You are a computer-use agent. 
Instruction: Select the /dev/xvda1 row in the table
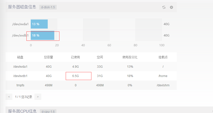click(x=20, y=67)
